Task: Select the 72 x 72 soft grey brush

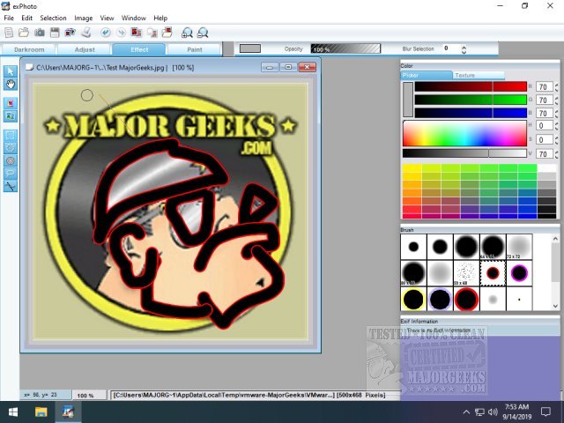Action: point(519,247)
